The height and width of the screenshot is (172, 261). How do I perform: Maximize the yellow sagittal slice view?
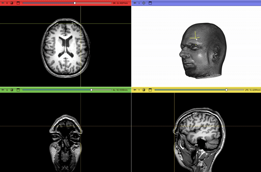pos(150,90)
